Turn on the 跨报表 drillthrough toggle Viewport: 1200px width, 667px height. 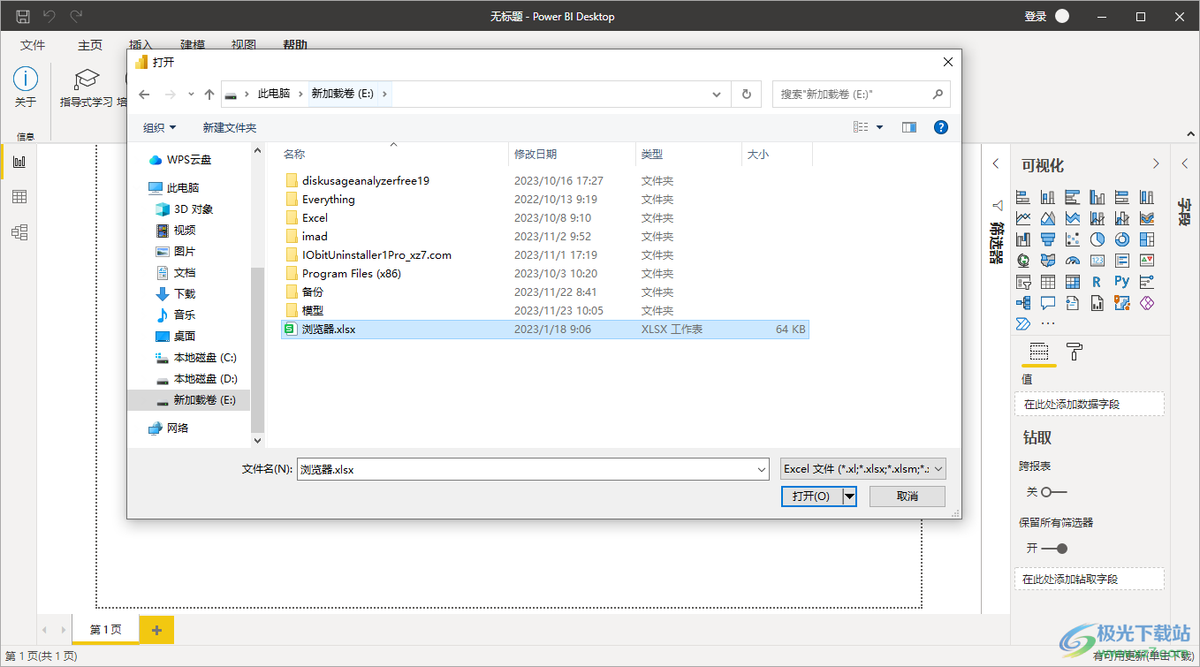click(x=1054, y=492)
